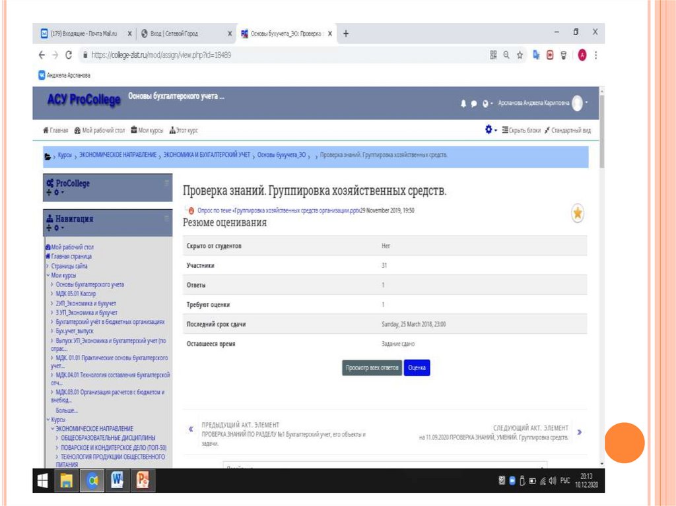This screenshot has width=676, height=506.
Task: Expand the user profile menu arrow
Action: [x=586, y=103]
